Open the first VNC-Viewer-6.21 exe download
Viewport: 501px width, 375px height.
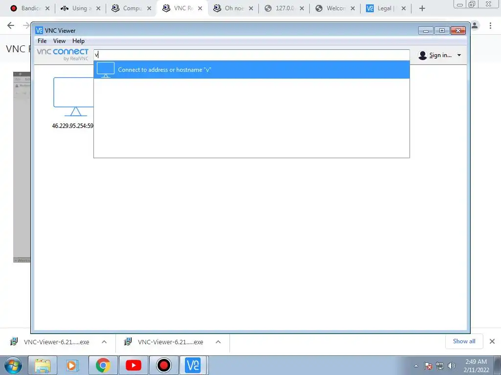tap(50, 342)
